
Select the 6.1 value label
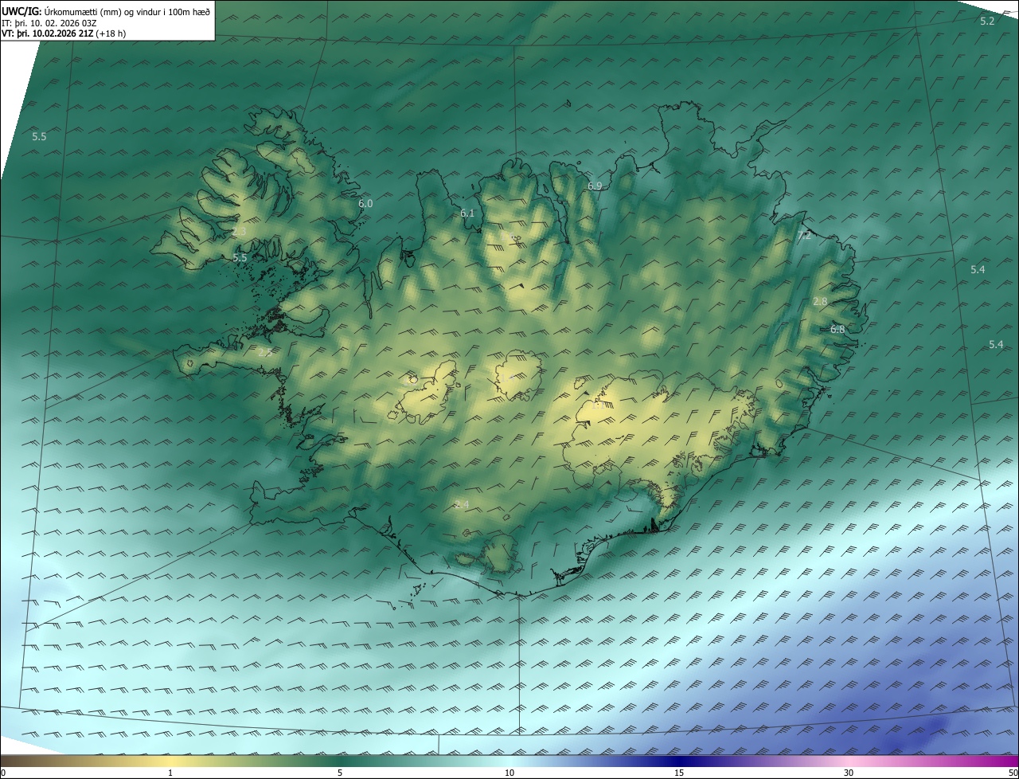pyautogui.click(x=467, y=213)
